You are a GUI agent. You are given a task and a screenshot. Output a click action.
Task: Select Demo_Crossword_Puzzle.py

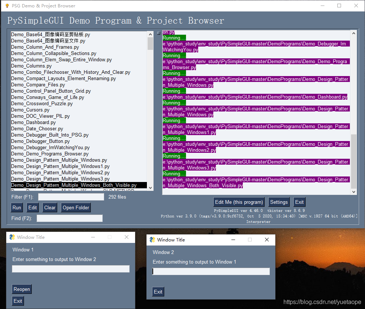pos(79,104)
